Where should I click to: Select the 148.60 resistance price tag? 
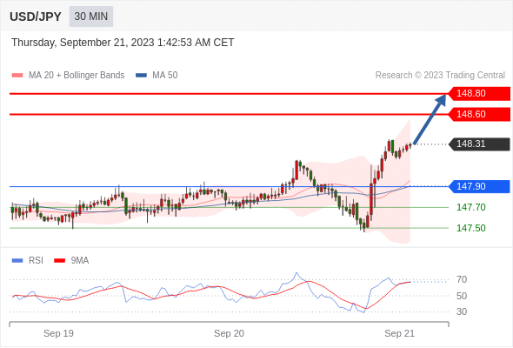(479, 114)
